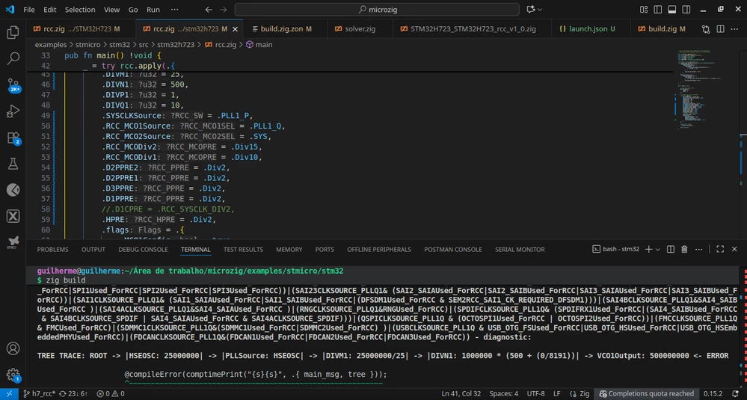Image resolution: width=747 pixels, height=400 pixels.
Task: Create a new terminal with plus icon
Action: point(648,249)
